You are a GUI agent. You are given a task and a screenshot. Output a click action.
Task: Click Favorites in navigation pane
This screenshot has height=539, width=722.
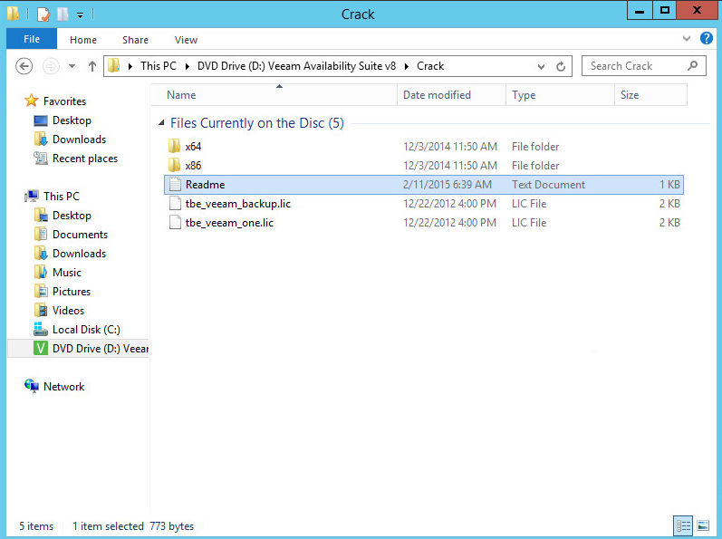(x=64, y=101)
